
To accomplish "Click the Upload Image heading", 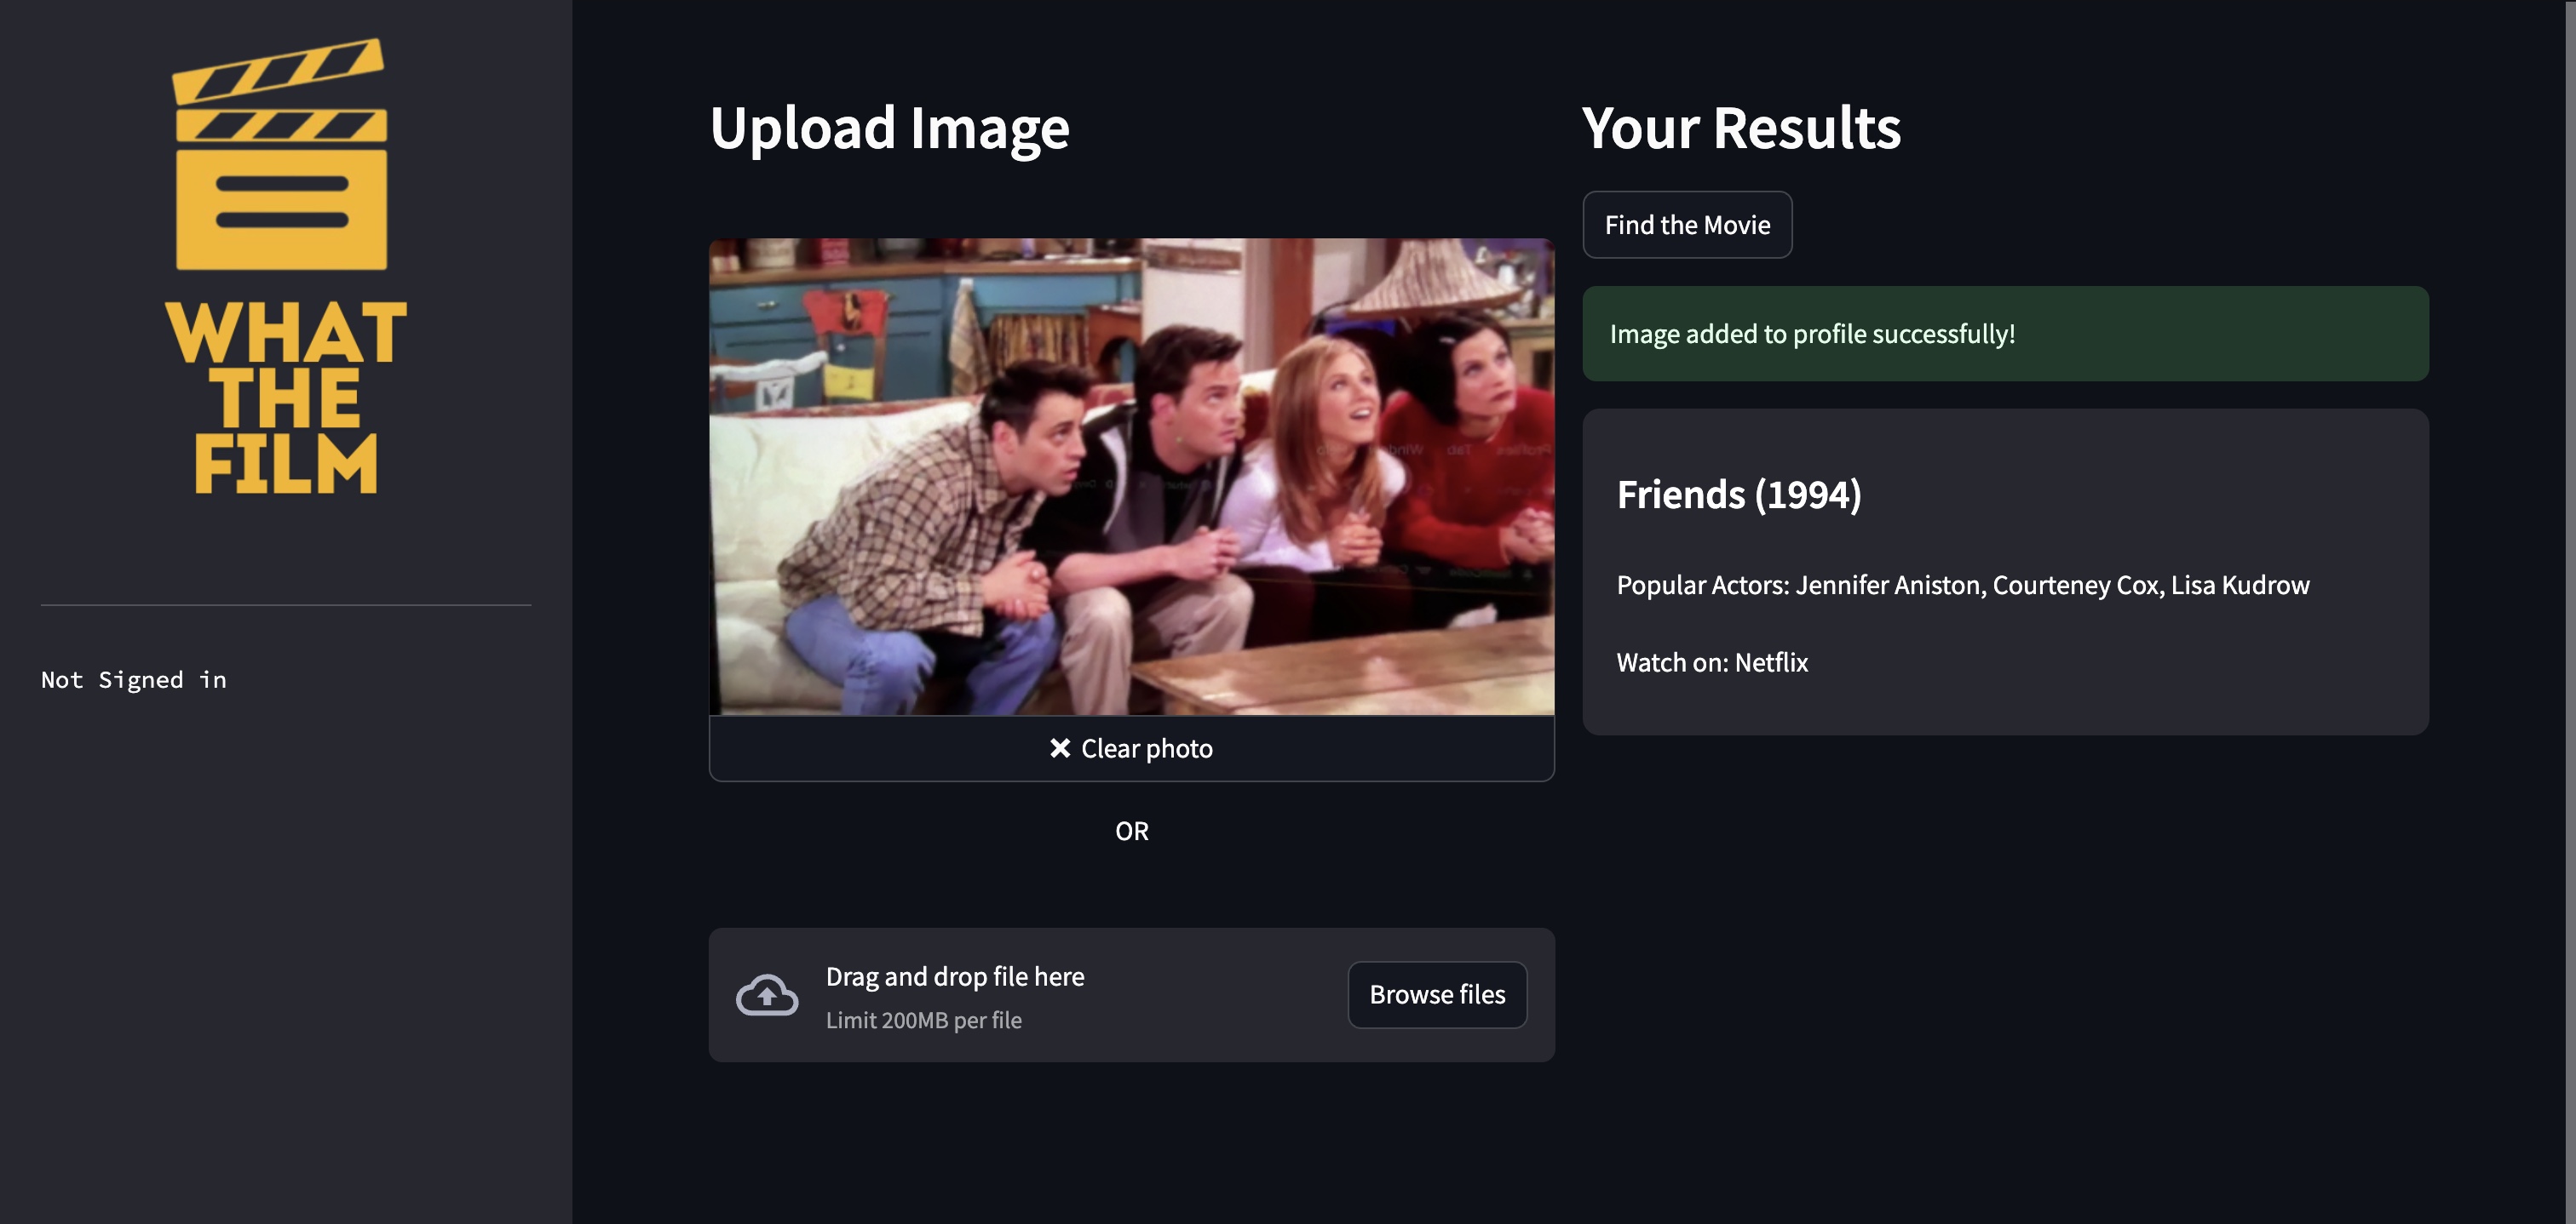I will pos(889,128).
